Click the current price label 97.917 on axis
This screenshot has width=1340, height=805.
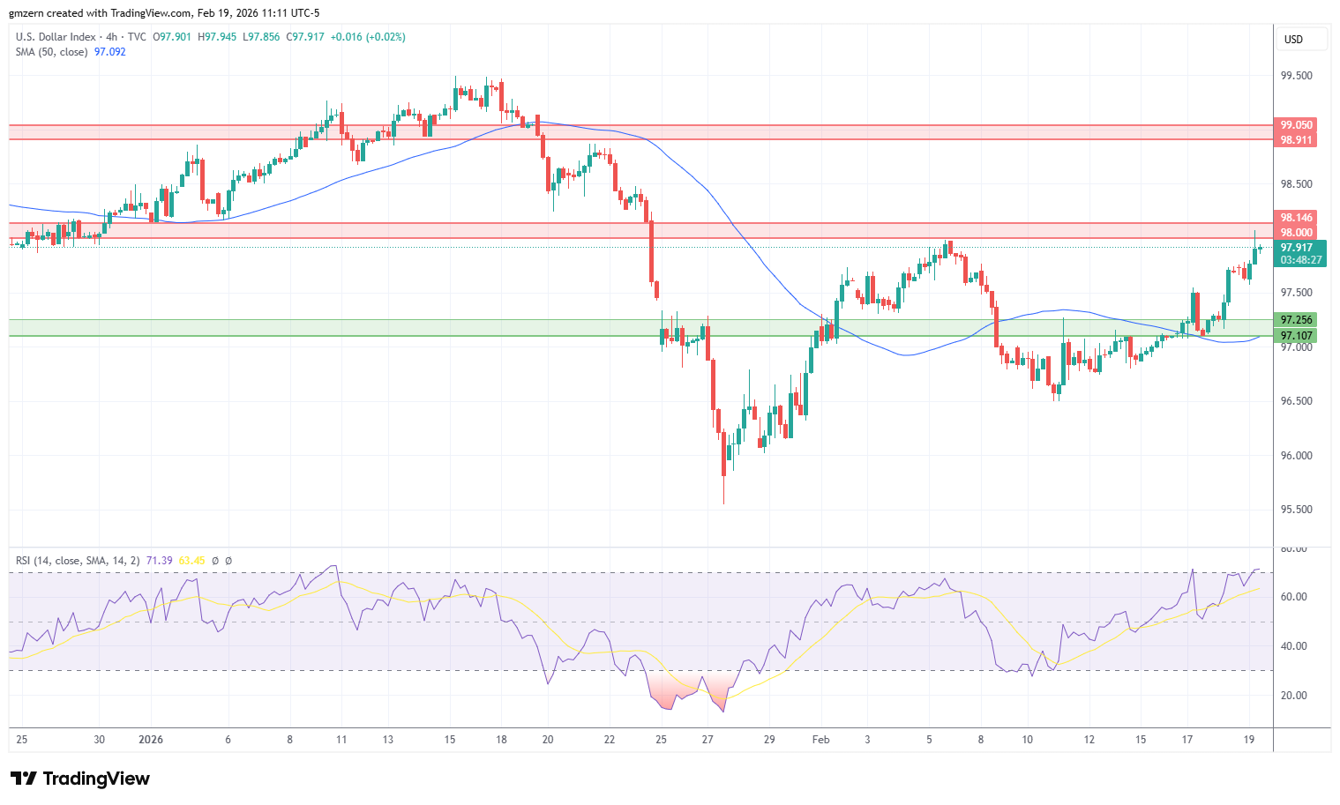click(x=1296, y=248)
